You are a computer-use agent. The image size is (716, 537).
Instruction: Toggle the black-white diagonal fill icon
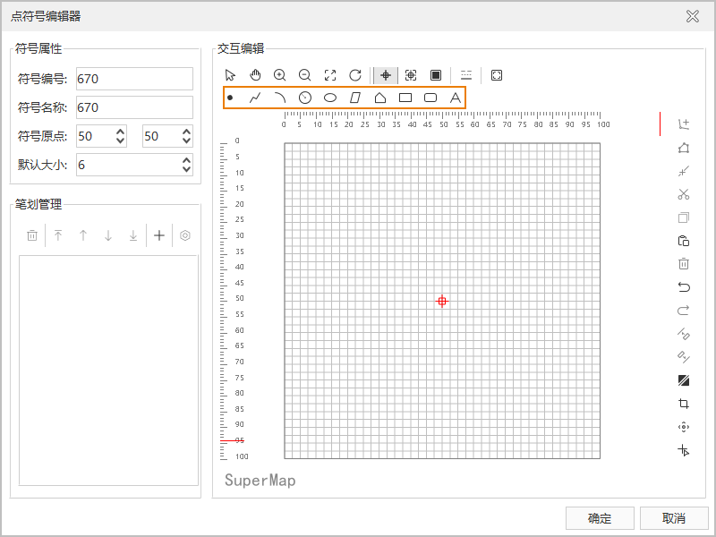point(684,380)
